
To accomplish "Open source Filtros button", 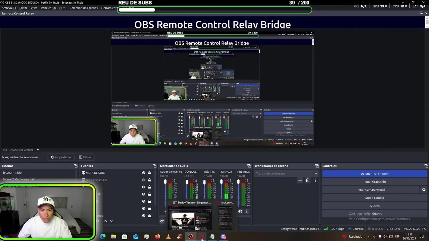I will [85, 157].
